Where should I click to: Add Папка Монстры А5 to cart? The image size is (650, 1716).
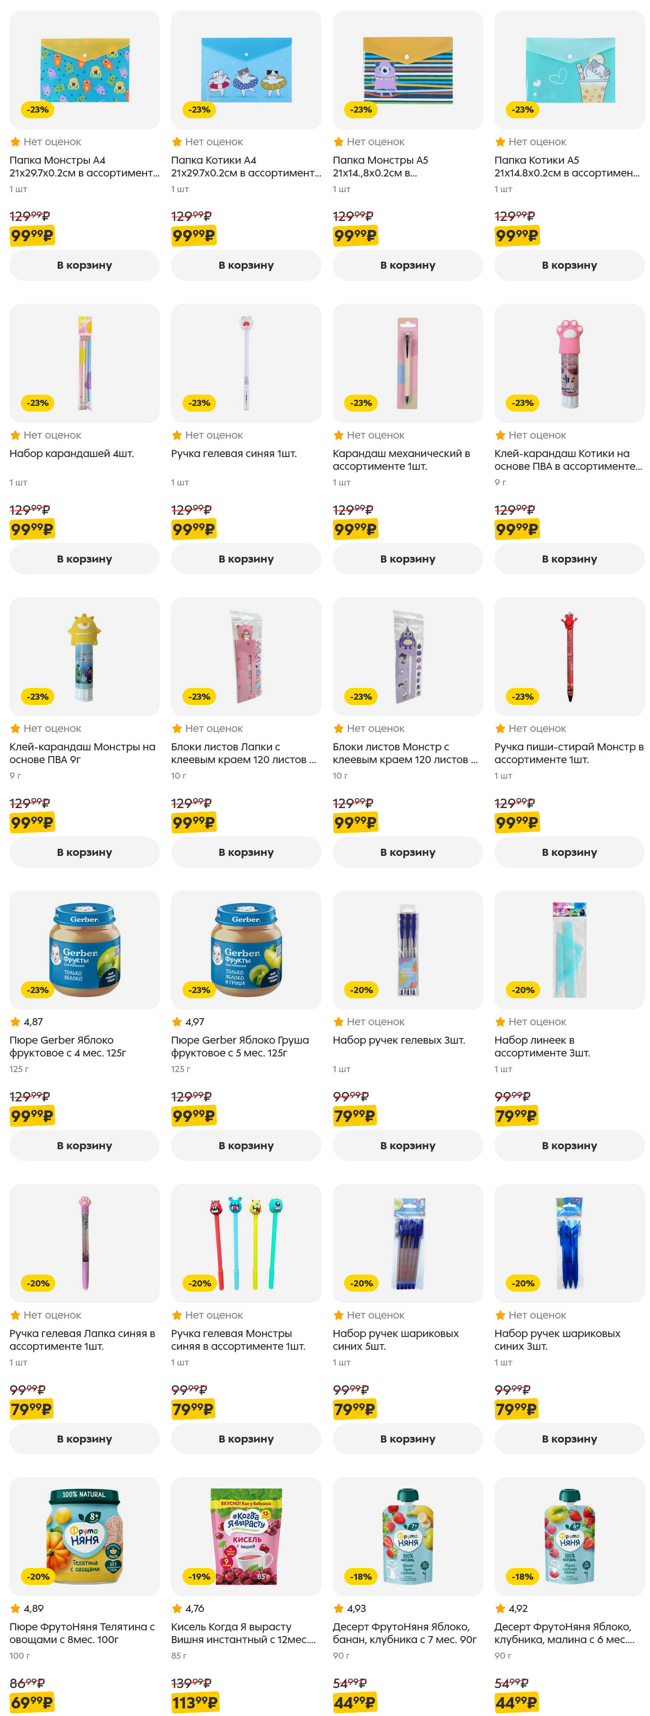click(x=407, y=265)
